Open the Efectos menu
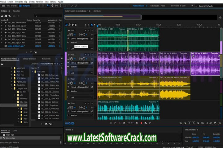The height and width of the screenshot is (148, 223). 32,2
